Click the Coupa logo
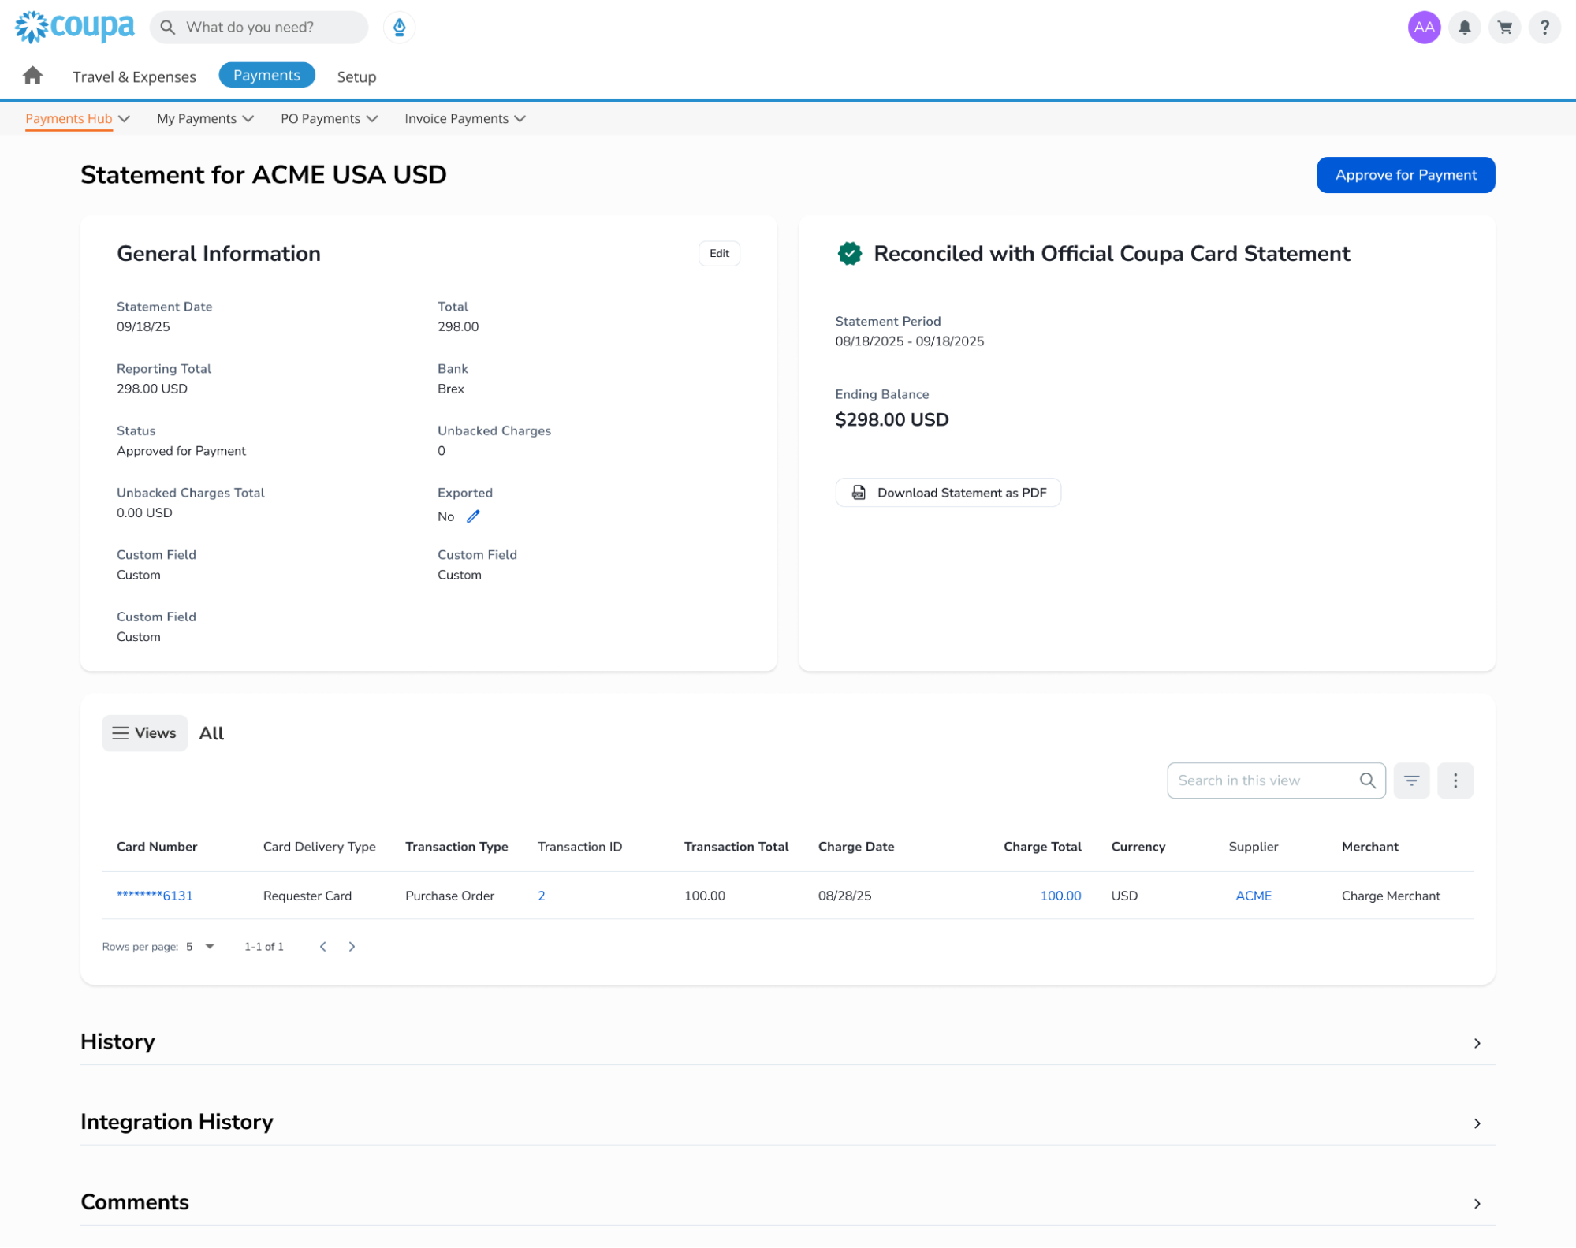The height and width of the screenshot is (1248, 1576). coord(75,27)
